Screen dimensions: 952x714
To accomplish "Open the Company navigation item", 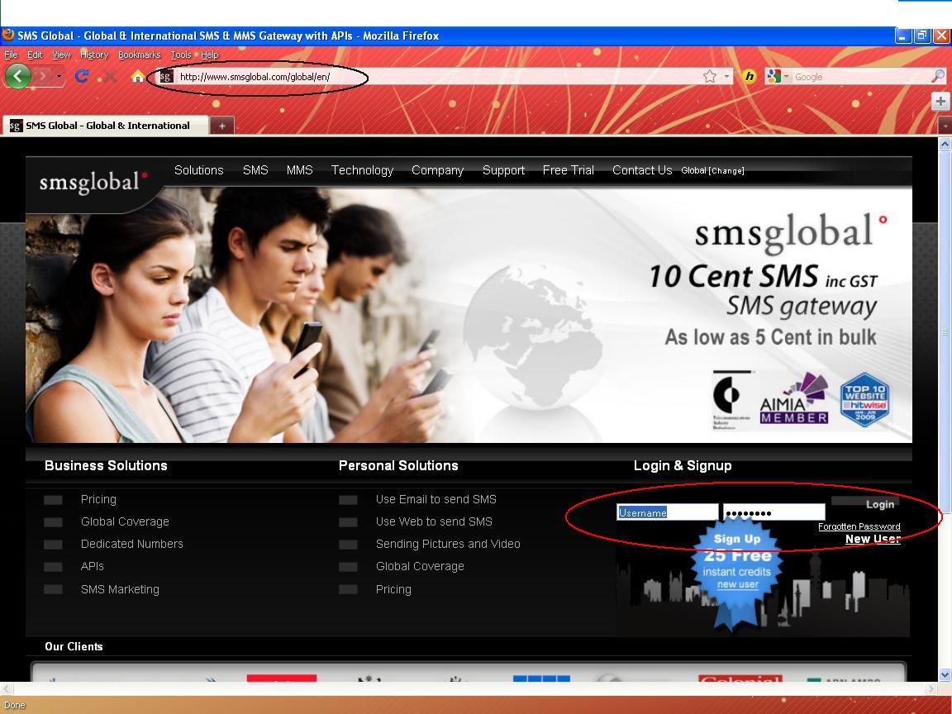I will (x=437, y=170).
